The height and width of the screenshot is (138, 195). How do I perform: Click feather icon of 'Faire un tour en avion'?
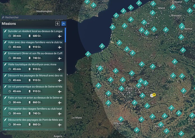[x=5, y=98]
